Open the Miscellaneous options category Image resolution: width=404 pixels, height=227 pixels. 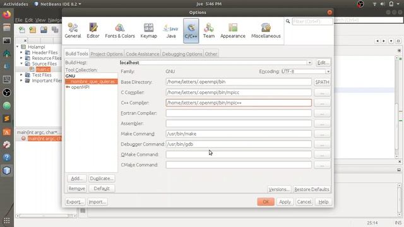(266, 31)
